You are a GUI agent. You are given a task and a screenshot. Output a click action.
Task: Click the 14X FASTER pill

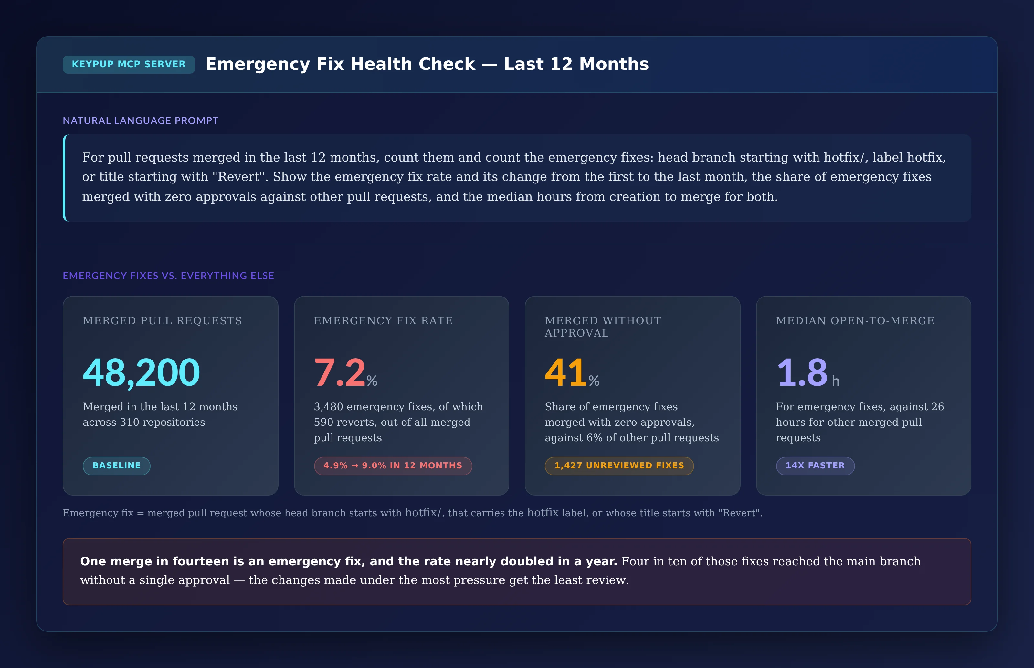(815, 466)
